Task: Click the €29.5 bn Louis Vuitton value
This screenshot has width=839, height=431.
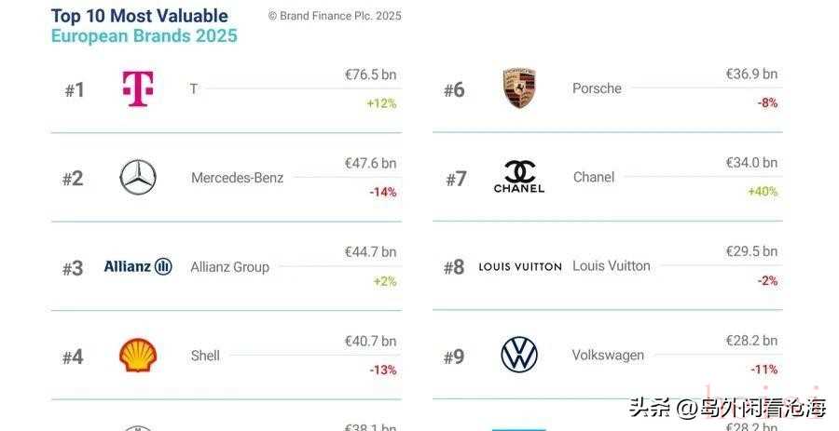Action: (x=751, y=251)
